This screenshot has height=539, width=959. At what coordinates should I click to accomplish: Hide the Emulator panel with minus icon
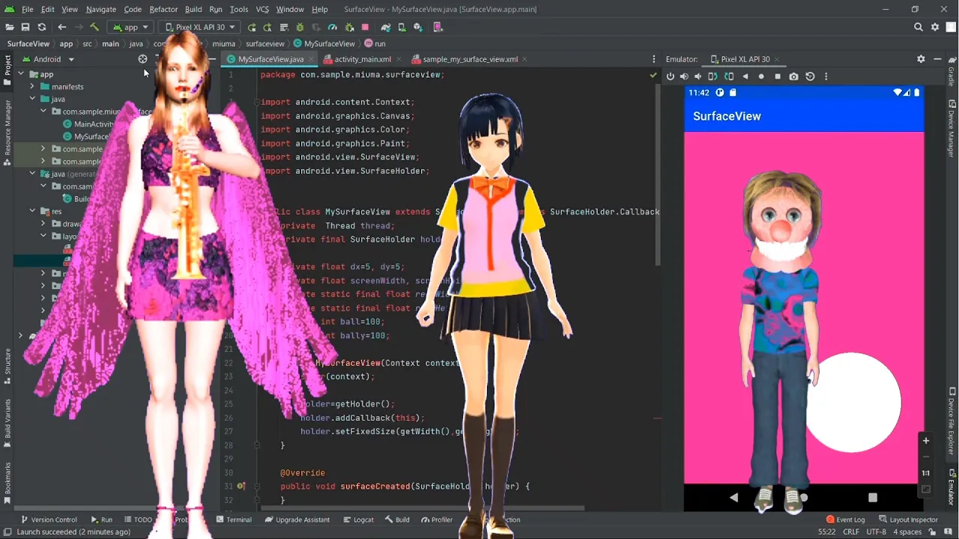937,59
